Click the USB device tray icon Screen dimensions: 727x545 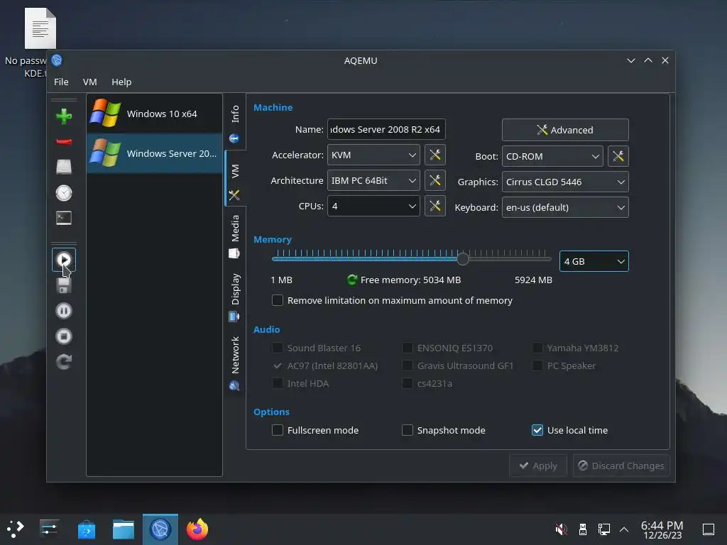[x=583, y=529]
